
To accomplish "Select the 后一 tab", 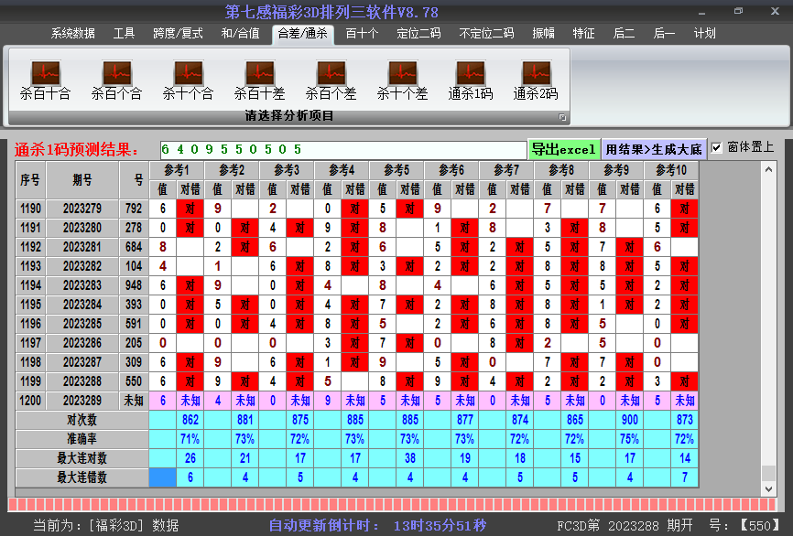I will 664,33.
